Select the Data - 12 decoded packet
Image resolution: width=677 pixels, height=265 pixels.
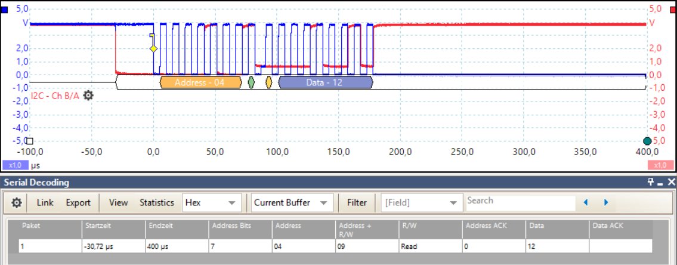coord(326,82)
